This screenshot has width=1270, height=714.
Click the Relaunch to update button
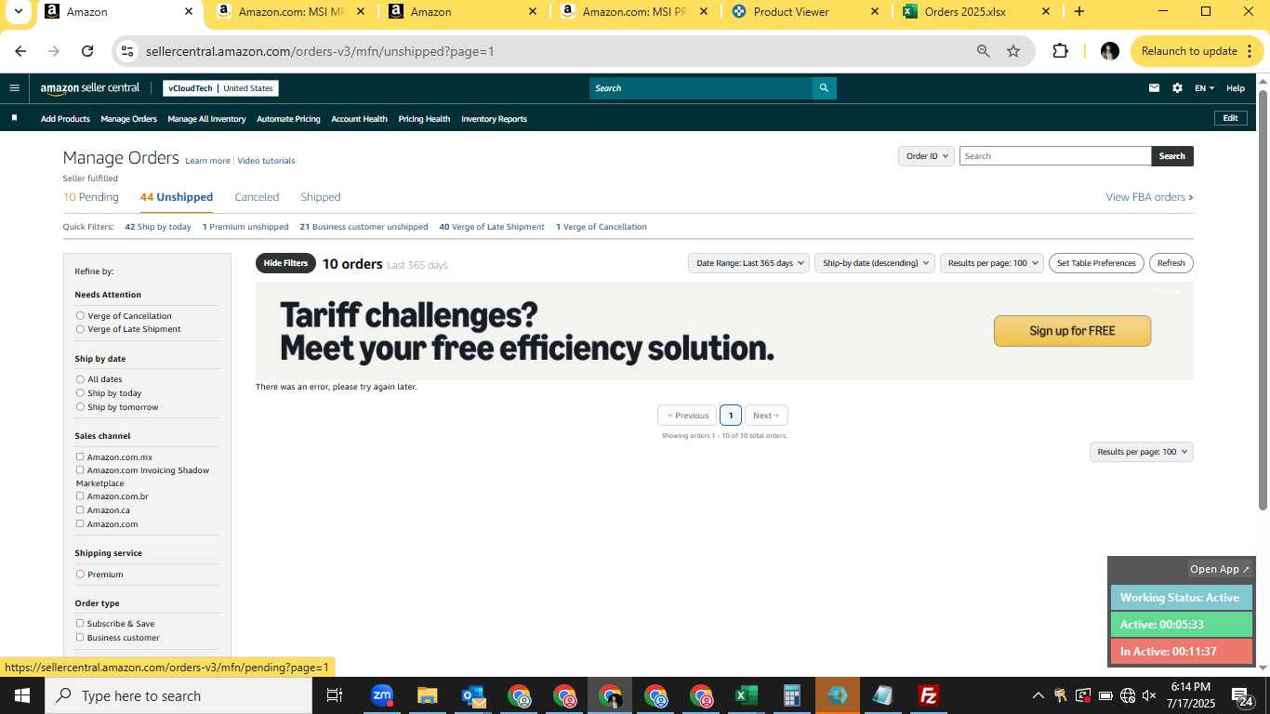point(1189,51)
